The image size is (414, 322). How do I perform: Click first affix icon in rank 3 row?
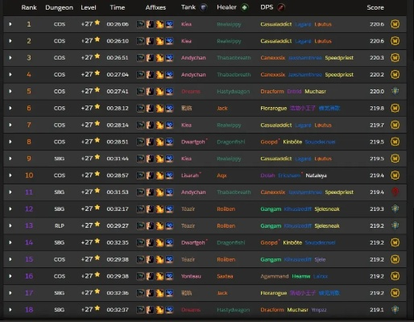click(140, 58)
